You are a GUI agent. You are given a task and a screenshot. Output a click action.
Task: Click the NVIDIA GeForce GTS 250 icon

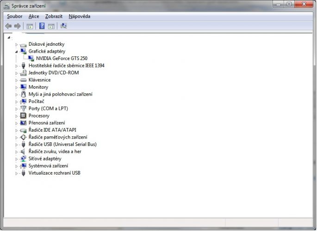31,59
